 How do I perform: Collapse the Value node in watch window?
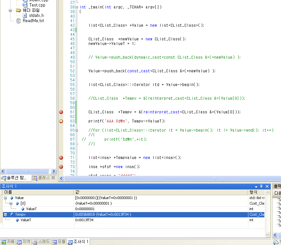(x=6, y=198)
